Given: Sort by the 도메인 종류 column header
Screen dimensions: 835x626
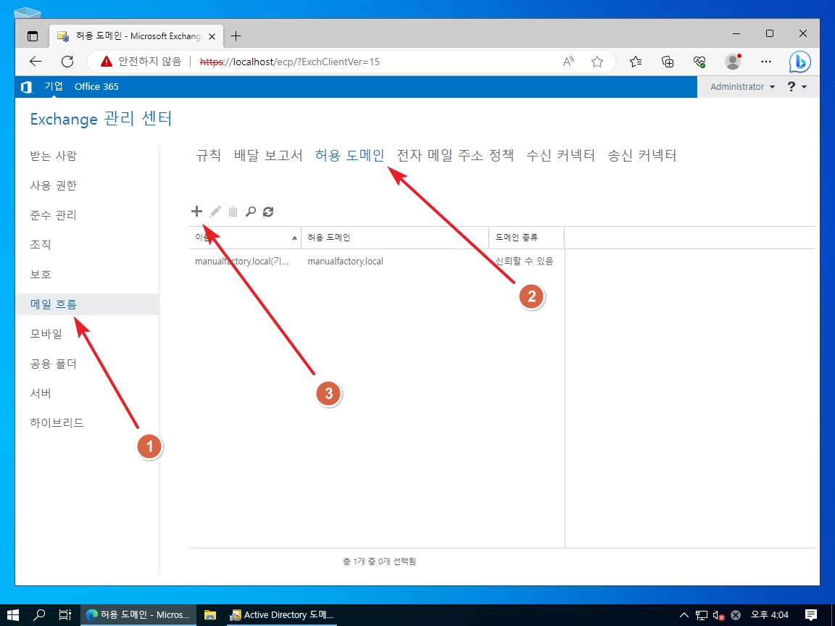Looking at the screenshot, I should [x=527, y=238].
